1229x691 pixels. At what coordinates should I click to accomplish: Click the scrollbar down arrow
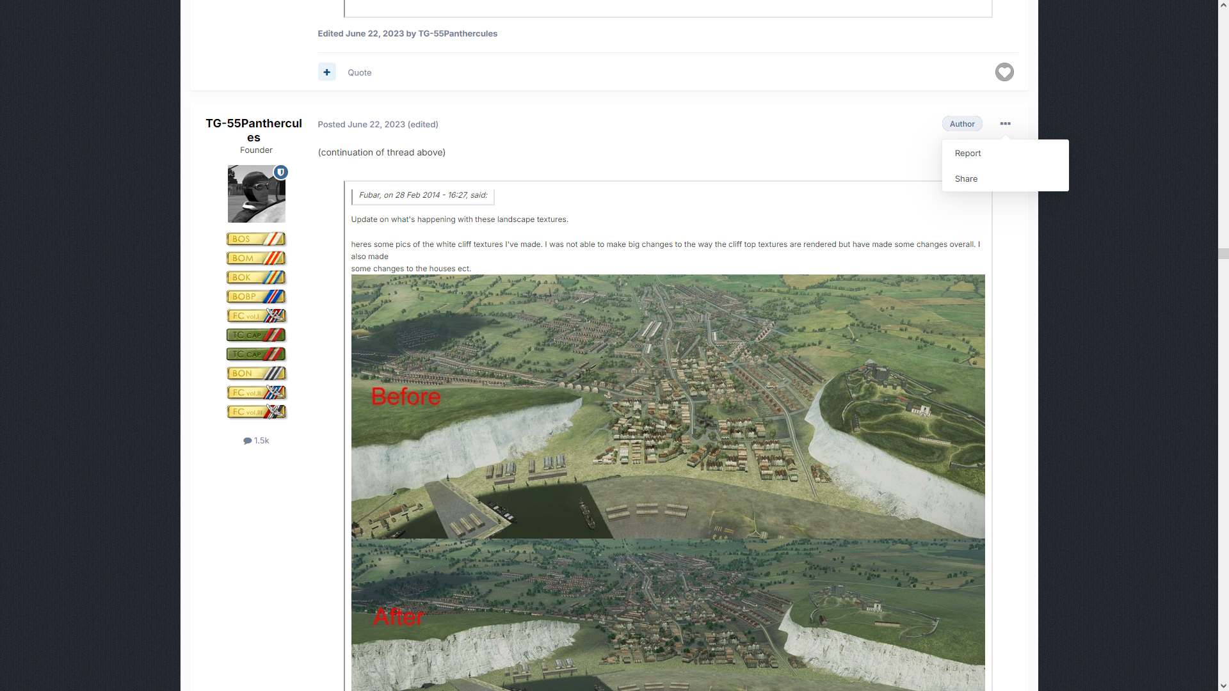point(1223,685)
